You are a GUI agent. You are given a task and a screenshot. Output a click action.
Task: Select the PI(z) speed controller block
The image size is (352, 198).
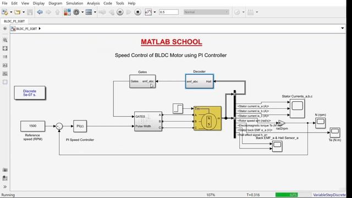[80, 126]
